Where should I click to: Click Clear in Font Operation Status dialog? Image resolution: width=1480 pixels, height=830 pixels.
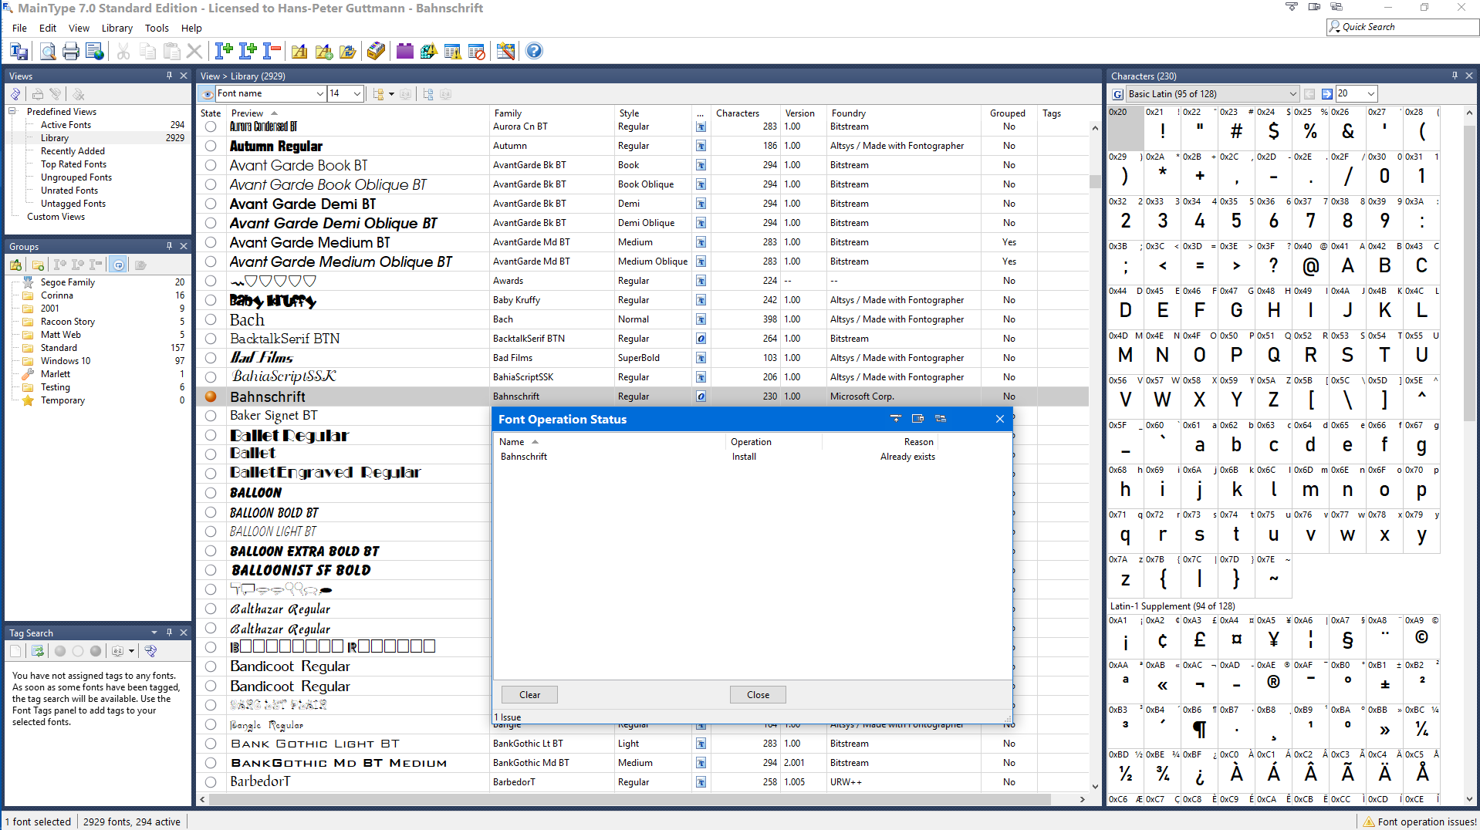click(x=529, y=695)
